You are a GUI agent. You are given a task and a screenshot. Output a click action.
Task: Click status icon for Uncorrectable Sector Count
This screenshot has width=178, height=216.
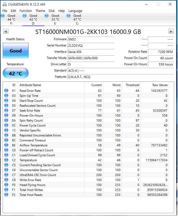point(6,170)
